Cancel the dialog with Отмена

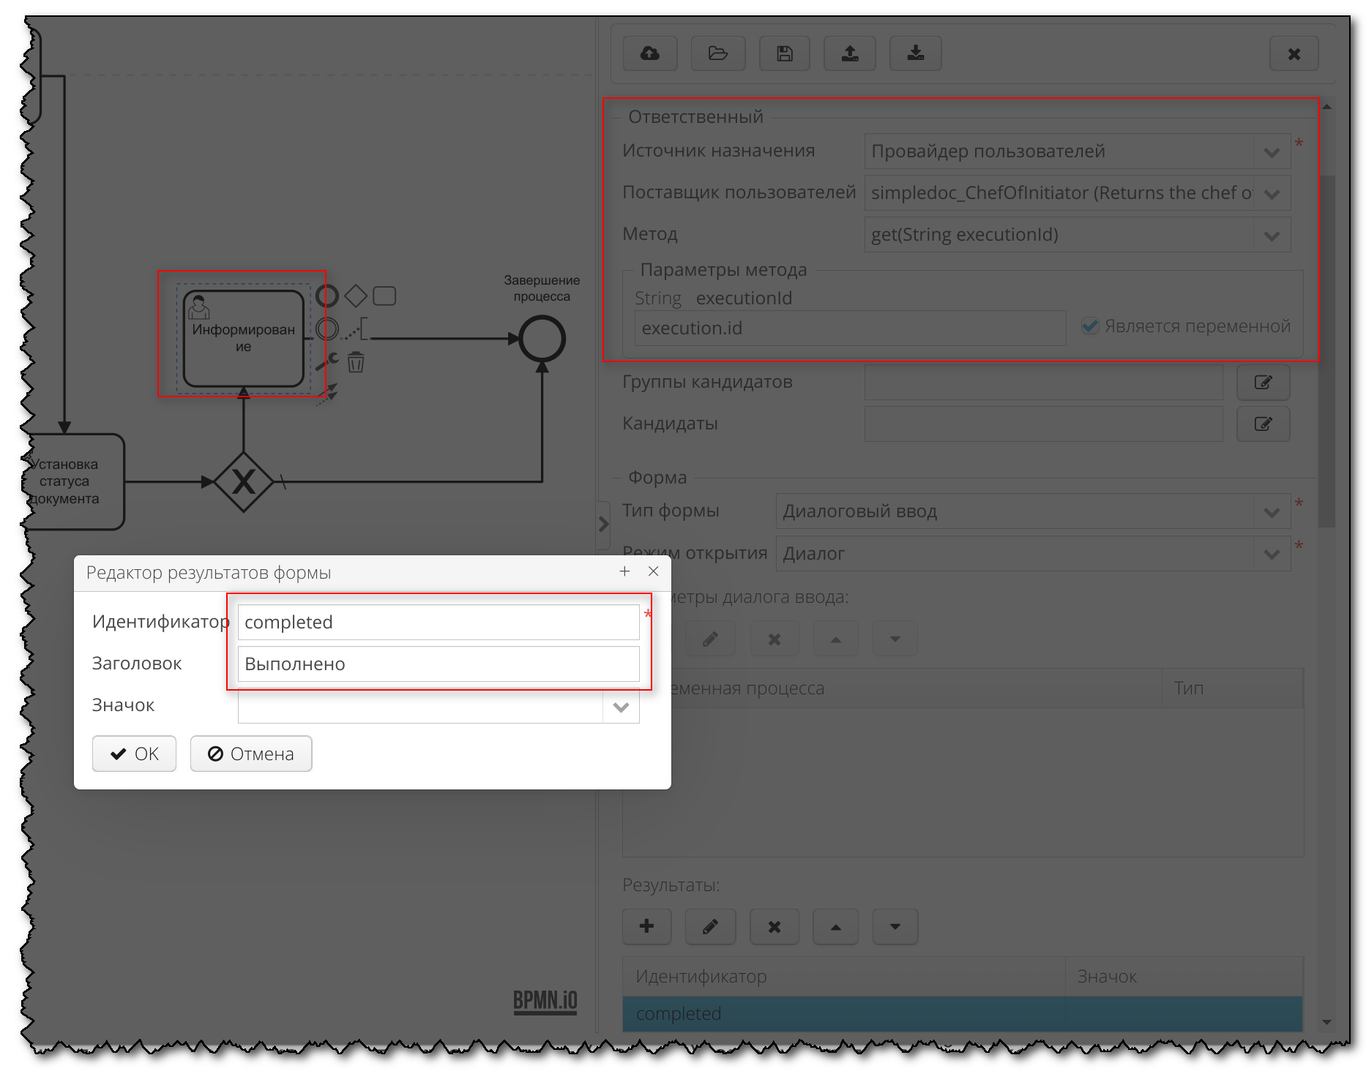(x=251, y=754)
